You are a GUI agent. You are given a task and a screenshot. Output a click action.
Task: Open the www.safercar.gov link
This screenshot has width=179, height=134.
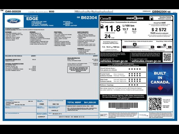point(123,99)
